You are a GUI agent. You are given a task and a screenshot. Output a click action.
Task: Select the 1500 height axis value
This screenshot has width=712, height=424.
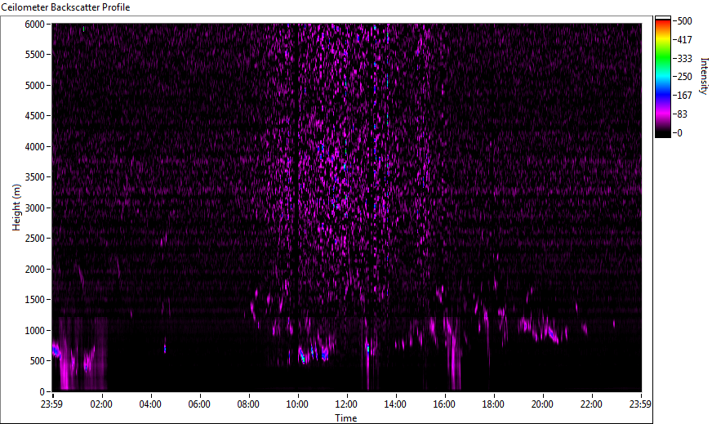pyautogui.click(x=35, y=300)
